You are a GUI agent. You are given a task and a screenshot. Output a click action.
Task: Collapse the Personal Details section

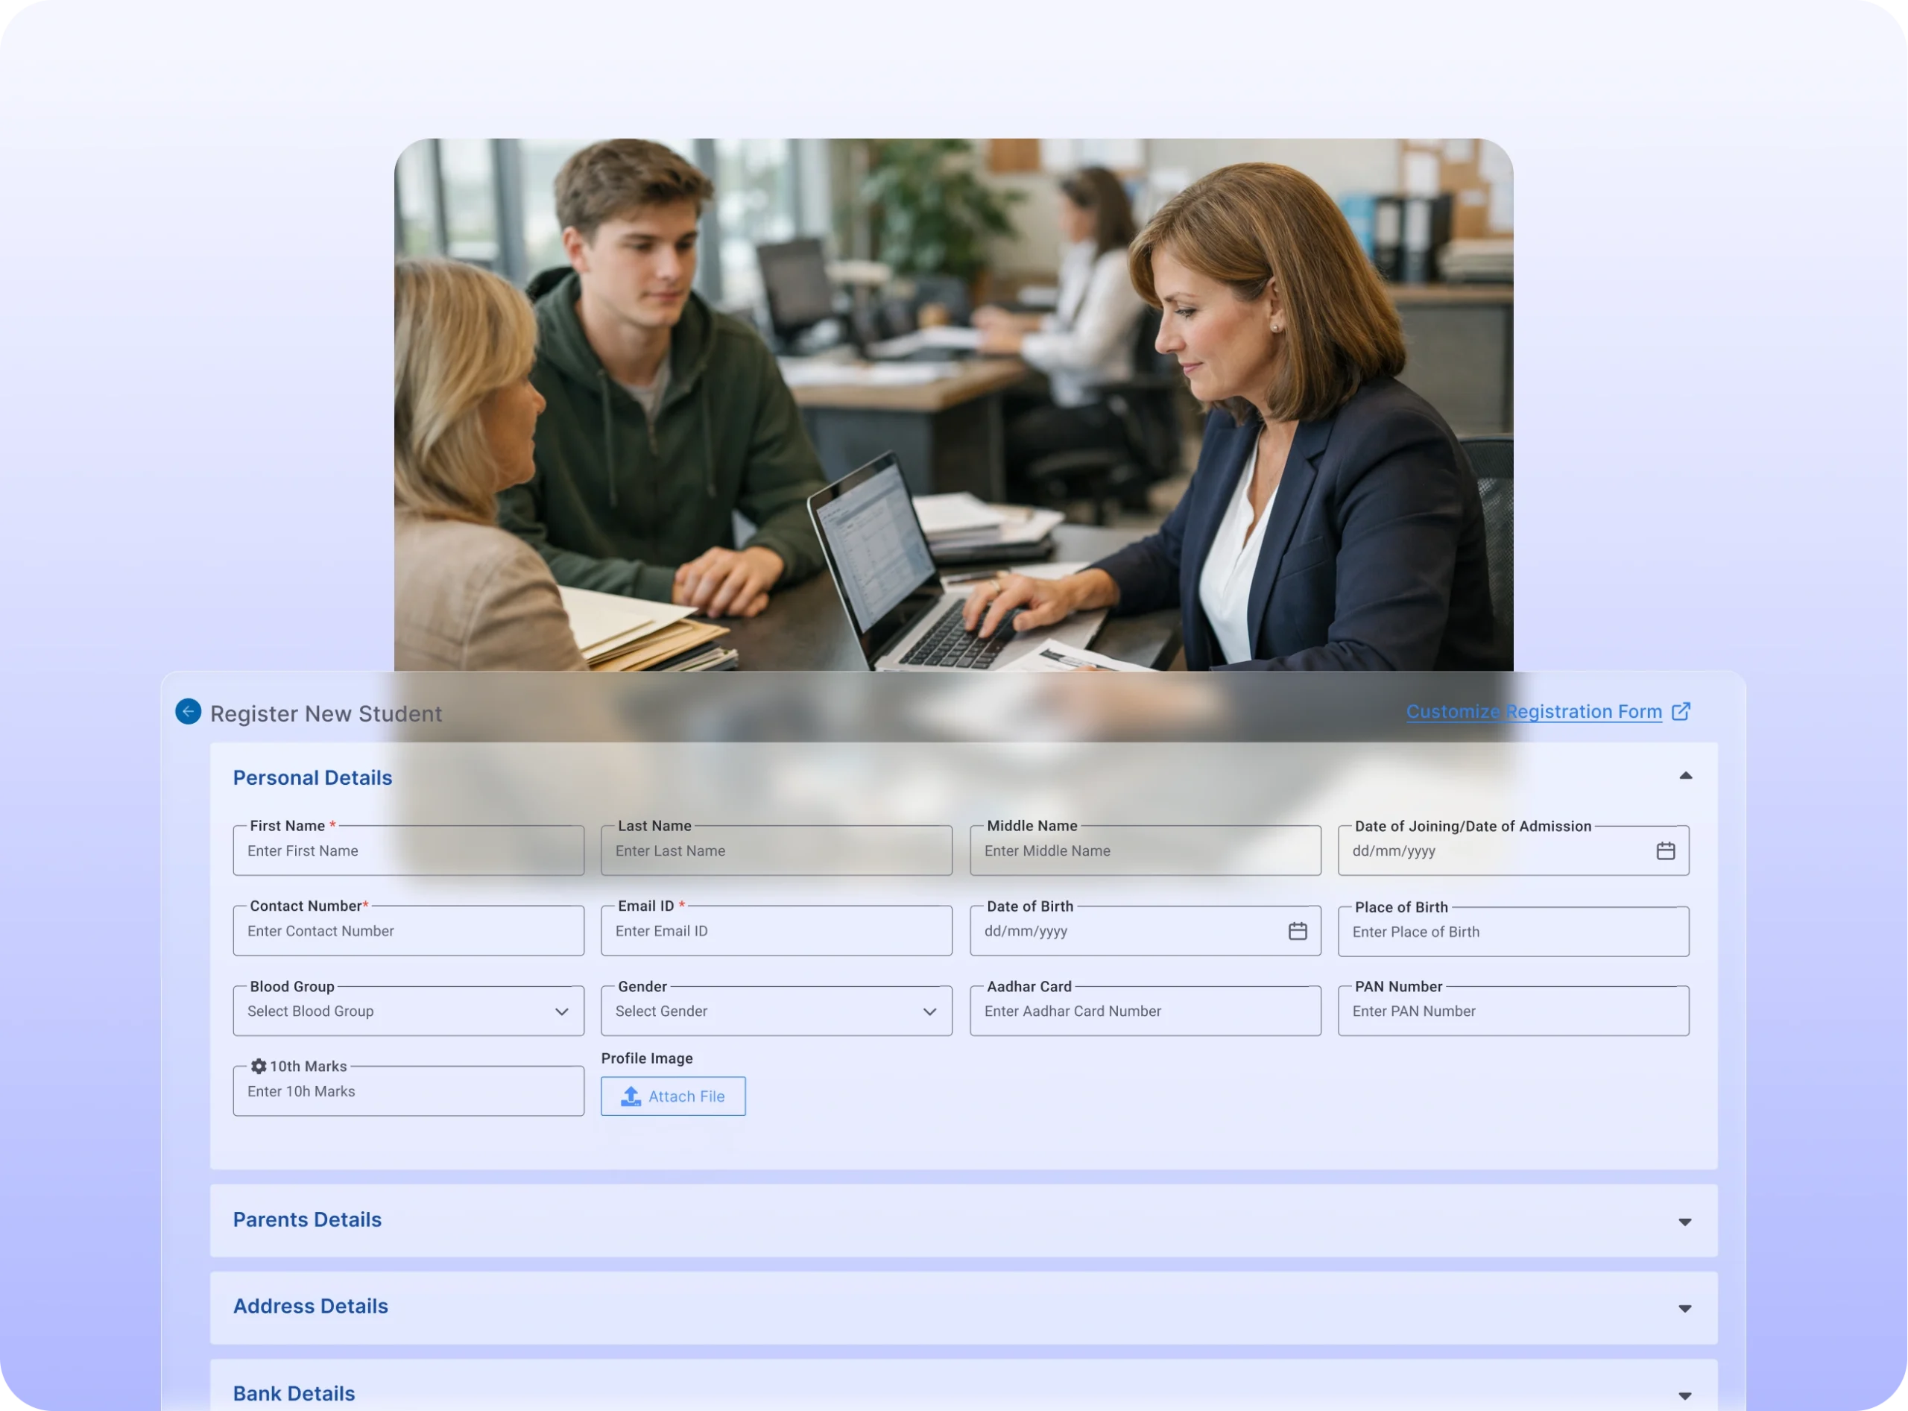[1684, 777]
